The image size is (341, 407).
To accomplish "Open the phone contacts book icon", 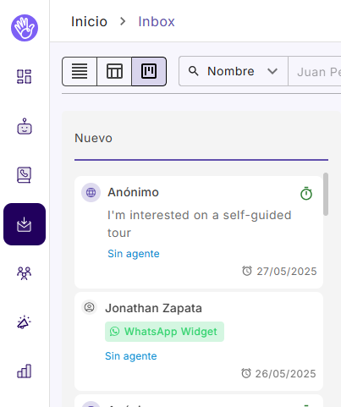I will point(24,175).
